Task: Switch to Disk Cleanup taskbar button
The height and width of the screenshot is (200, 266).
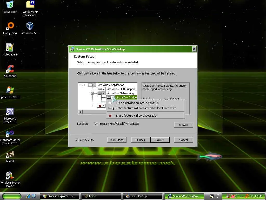Action: coord(143,196)
